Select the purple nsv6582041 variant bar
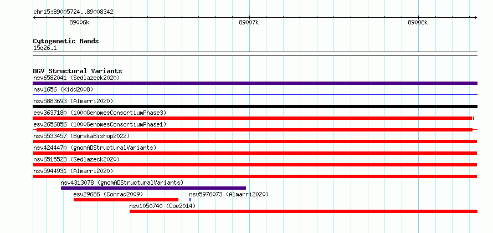 click(255, 83)
